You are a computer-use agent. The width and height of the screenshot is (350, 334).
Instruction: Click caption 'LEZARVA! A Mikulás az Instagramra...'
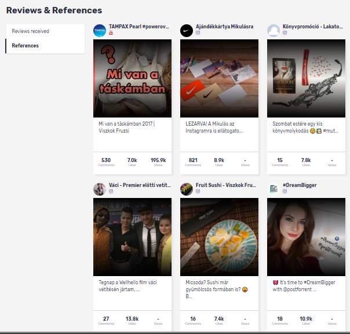click(x=214, y=127)
